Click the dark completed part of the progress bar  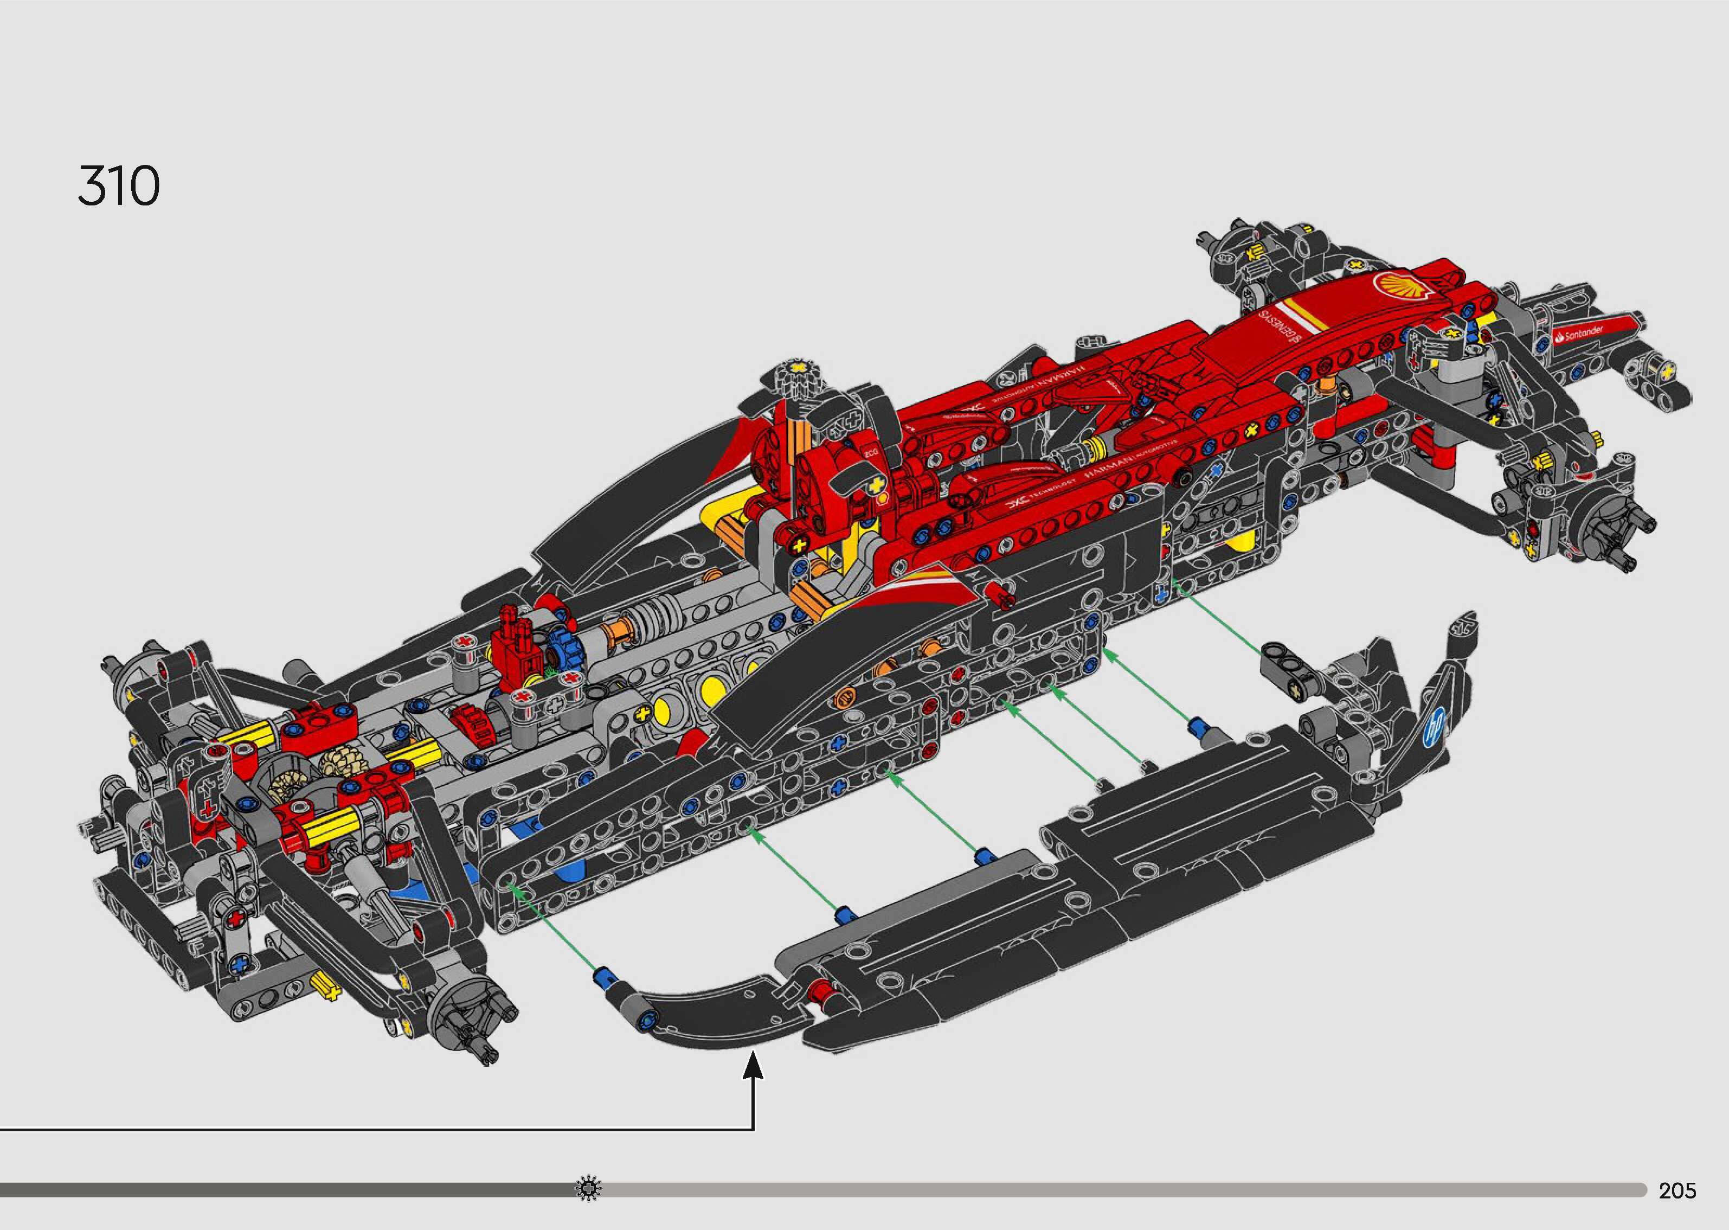(288, 1189)
